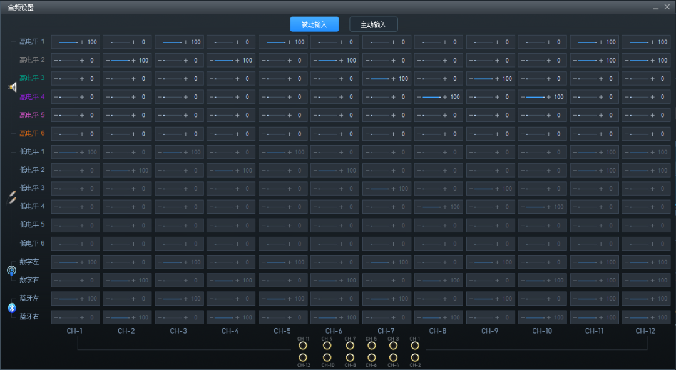
Task: Click the CH-2 output jack icon
Action: click(415, 357)
